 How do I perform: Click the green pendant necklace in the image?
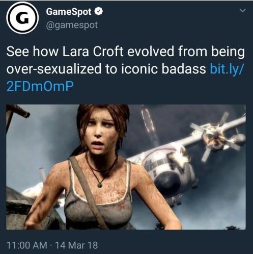coord(100,185)
